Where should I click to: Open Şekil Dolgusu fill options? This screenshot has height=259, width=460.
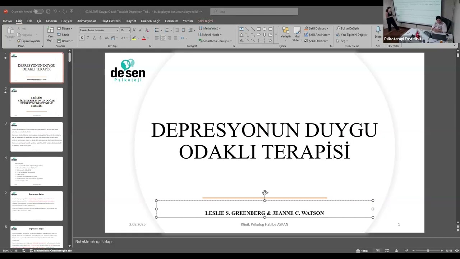(x=316, y=28)
